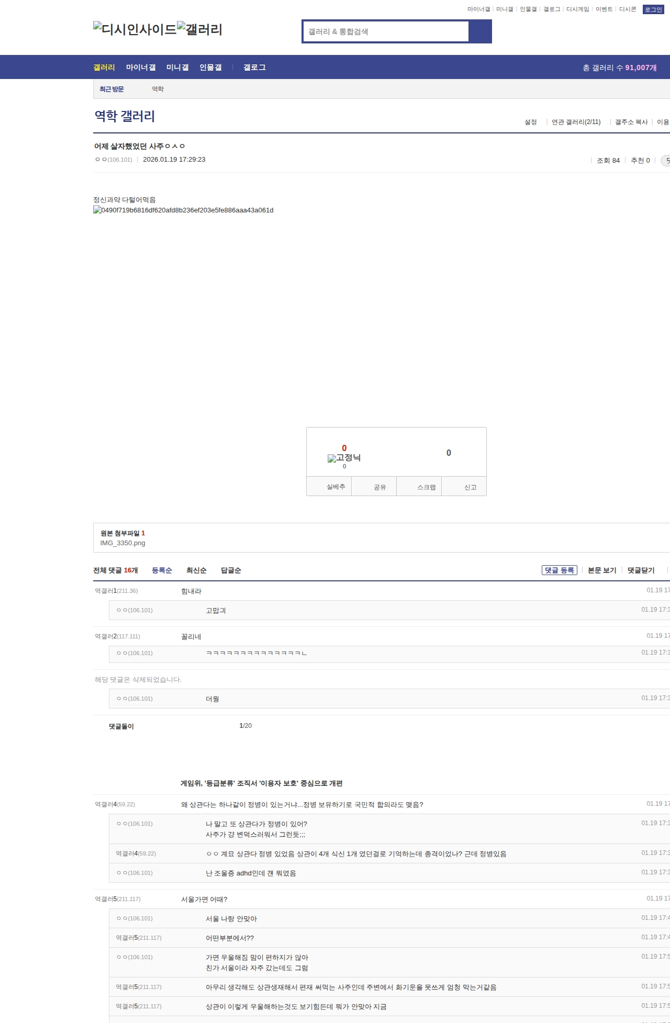
Task: Sort comments by 최신순
Action: (x=196, y=570)
